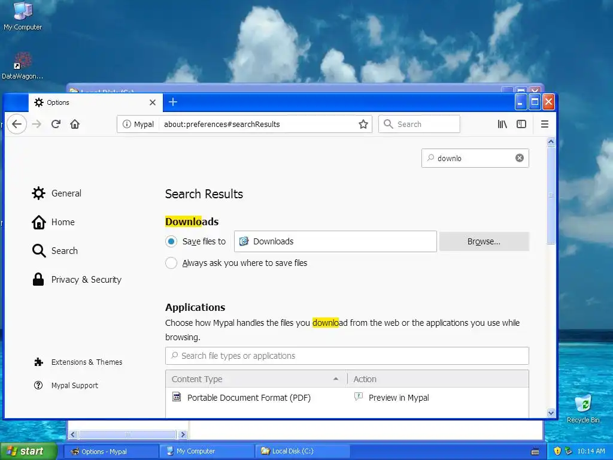613x460 pixels.
Task: Click Local Disk window horizontal scrollbar right arrow
Action: click(x=183, y=435)
